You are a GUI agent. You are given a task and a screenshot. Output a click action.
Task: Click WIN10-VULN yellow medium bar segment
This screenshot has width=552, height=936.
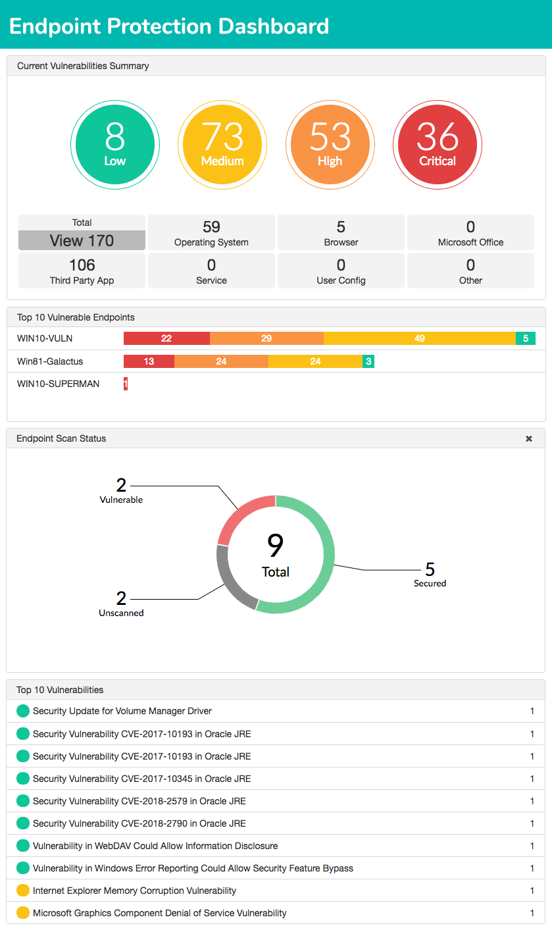419,338
